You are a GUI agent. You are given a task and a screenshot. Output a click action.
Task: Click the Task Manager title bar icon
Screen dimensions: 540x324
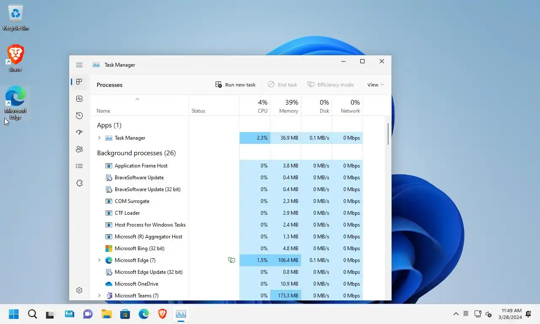pyautogui.click(x=96, y=65)
